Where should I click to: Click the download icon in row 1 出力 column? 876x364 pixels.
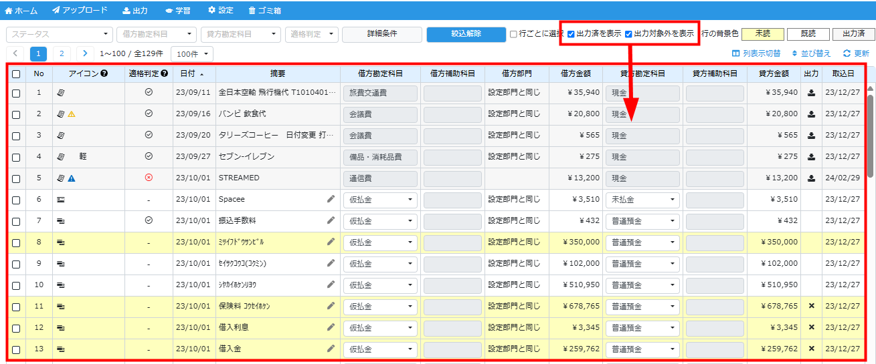coord(811,93)
